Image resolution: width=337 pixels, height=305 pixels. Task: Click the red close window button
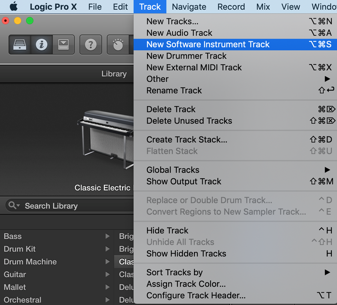click(5, 21)
